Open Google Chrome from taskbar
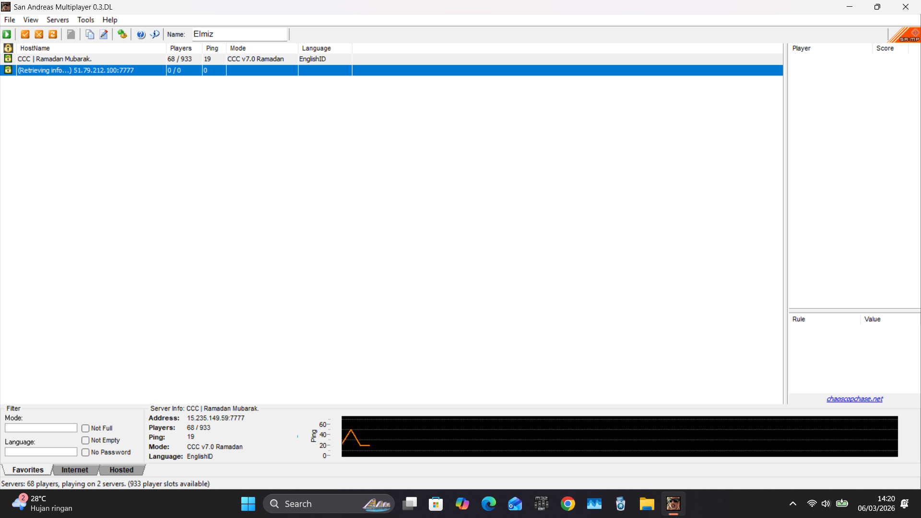 click(568, 504)
